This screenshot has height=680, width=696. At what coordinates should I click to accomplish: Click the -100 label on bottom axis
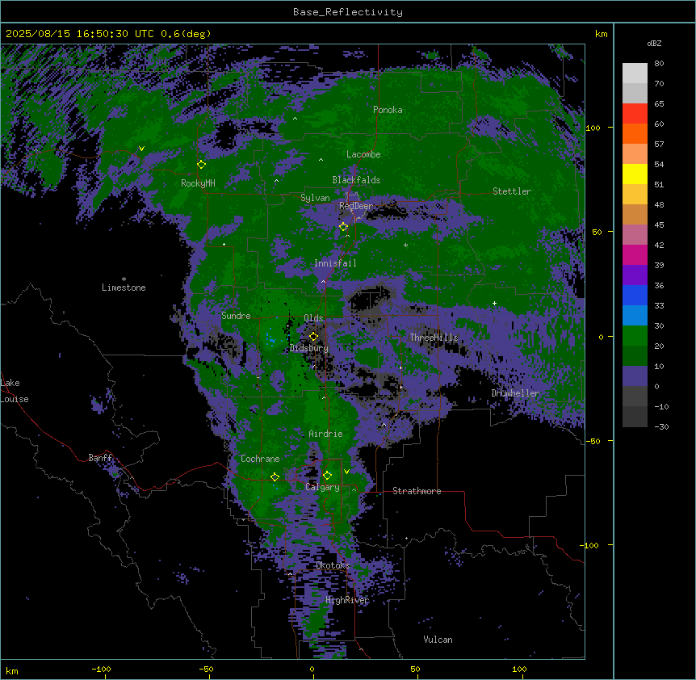click(x=101, y=669)
